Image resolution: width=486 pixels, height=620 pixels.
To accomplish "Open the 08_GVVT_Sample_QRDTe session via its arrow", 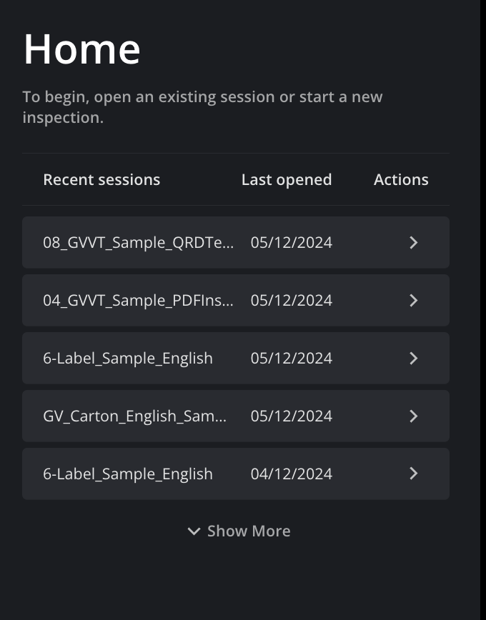I will tap(414, 242).
